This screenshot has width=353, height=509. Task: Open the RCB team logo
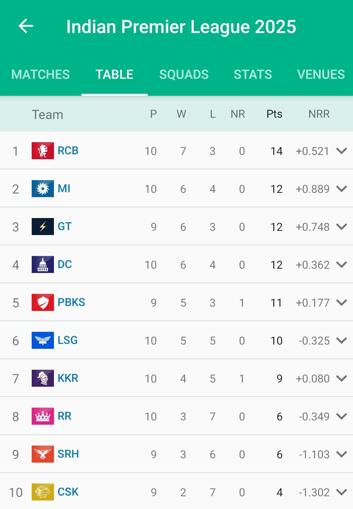pos(43,151)
